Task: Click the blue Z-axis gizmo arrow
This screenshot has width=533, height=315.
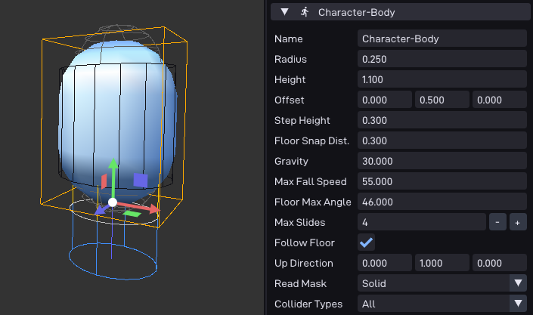Action: [101, 210]
